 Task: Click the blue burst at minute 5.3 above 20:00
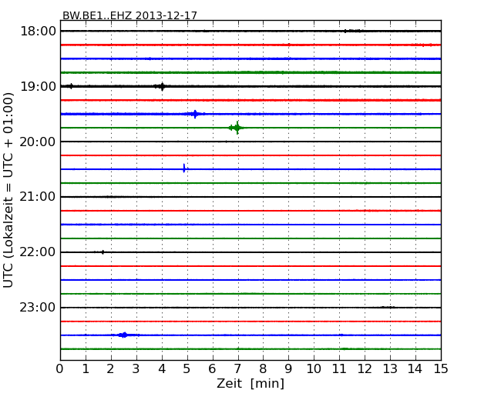195,114
